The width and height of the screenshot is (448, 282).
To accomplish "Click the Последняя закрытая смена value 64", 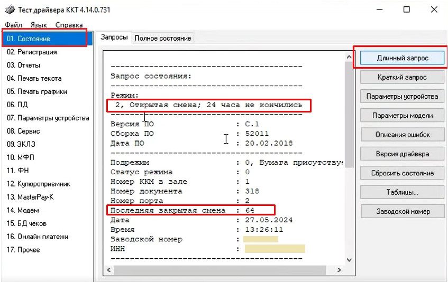I will tap(250, 210).
